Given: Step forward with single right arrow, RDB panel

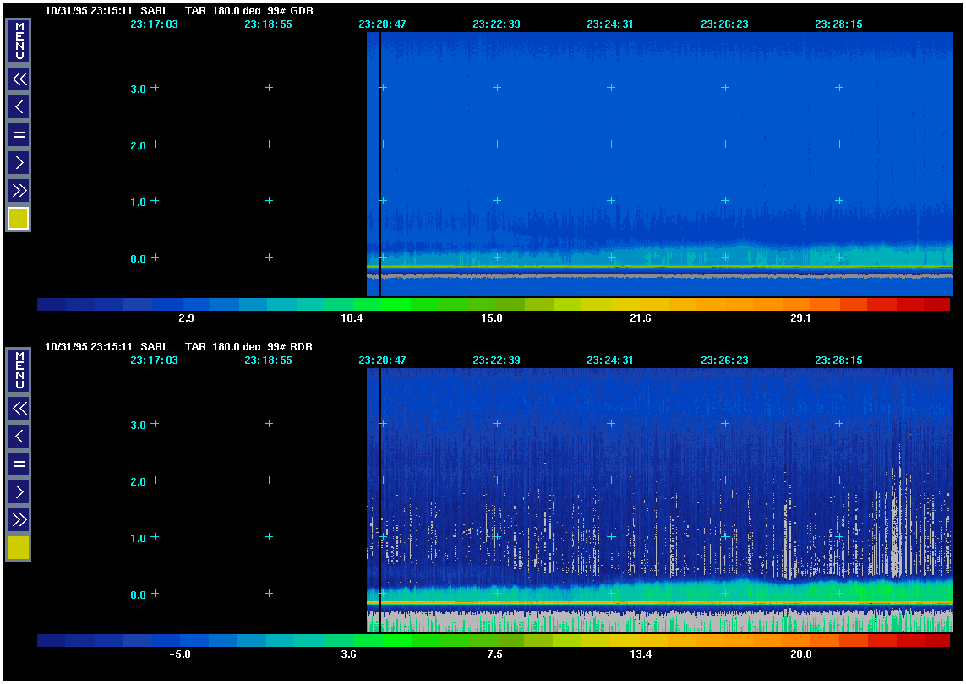Looking at the screenshot, I should tap(19, 491).
